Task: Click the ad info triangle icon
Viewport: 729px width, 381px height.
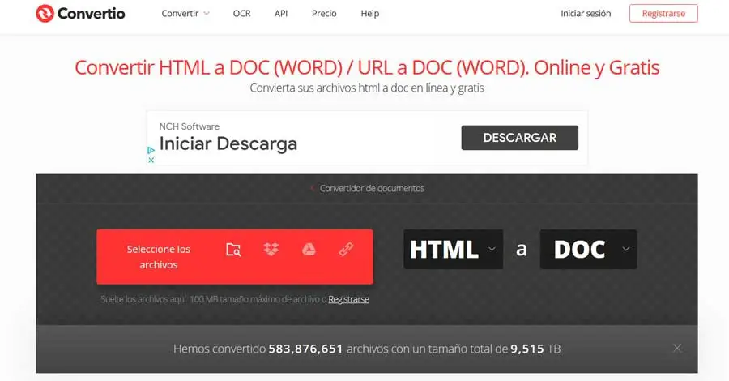Action: coord(151,150)
